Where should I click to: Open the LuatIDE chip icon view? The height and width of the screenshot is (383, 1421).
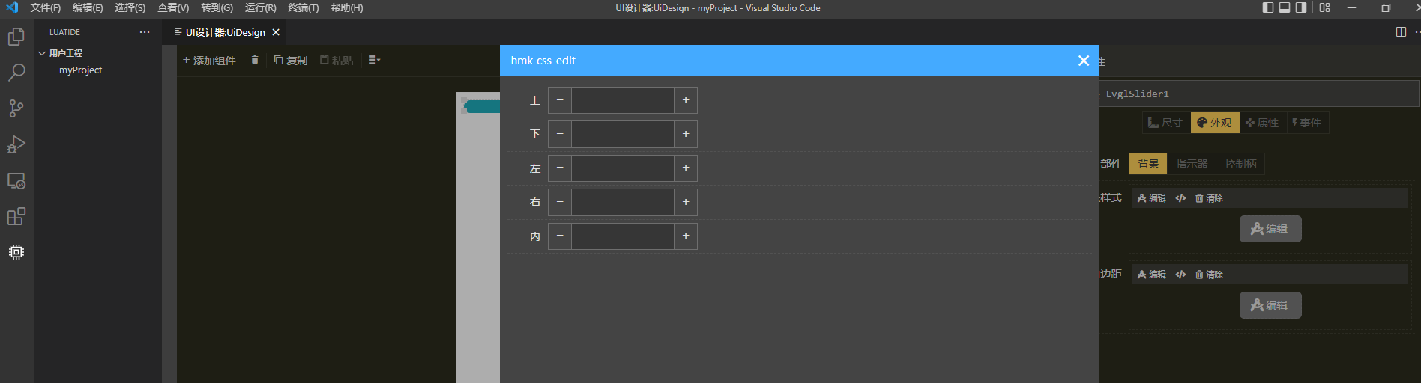click(x=16, y=252)
